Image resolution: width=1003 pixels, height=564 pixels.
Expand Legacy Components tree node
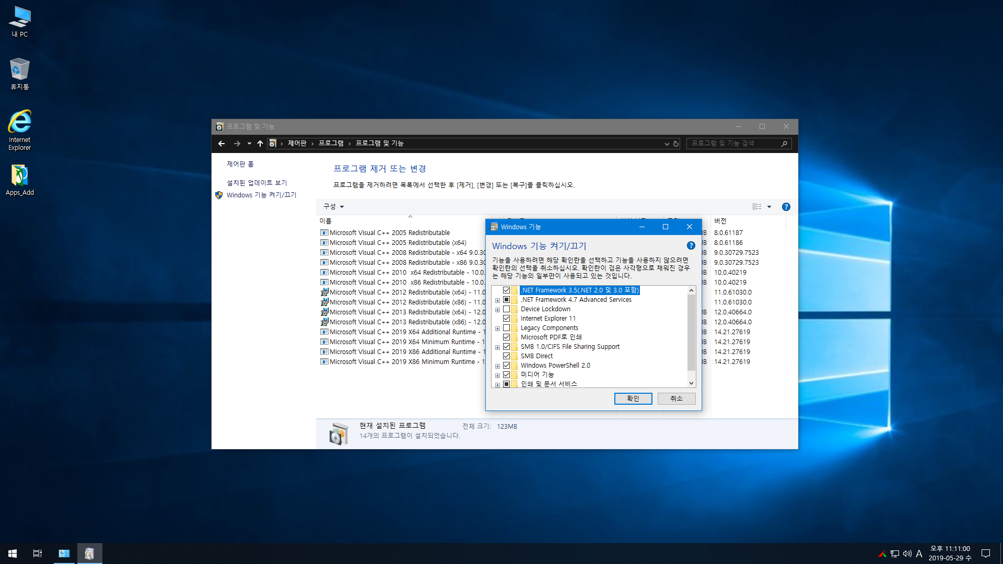497,328
